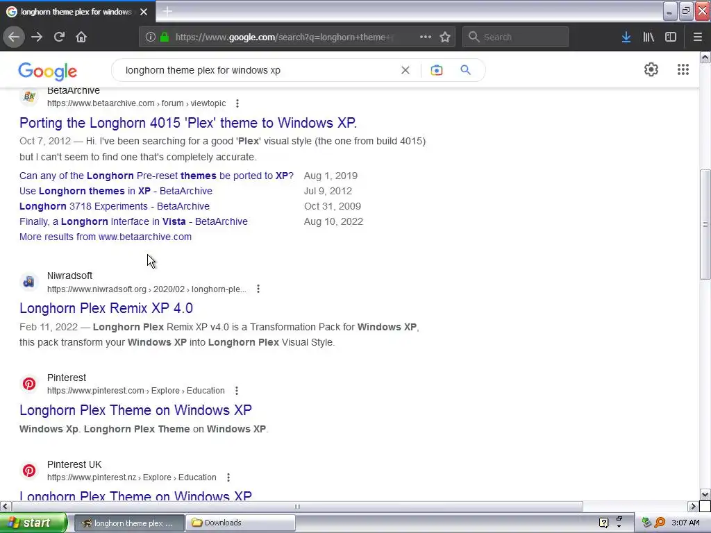This screenshot has width=711, height=533.
Task: Click the green padlock security icon
Action: (165, 37)
